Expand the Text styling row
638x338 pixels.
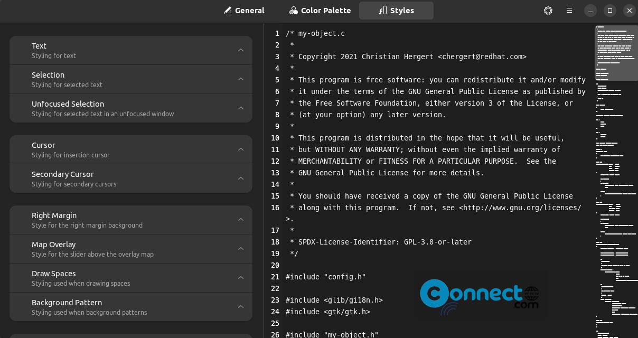coord(131,50)
